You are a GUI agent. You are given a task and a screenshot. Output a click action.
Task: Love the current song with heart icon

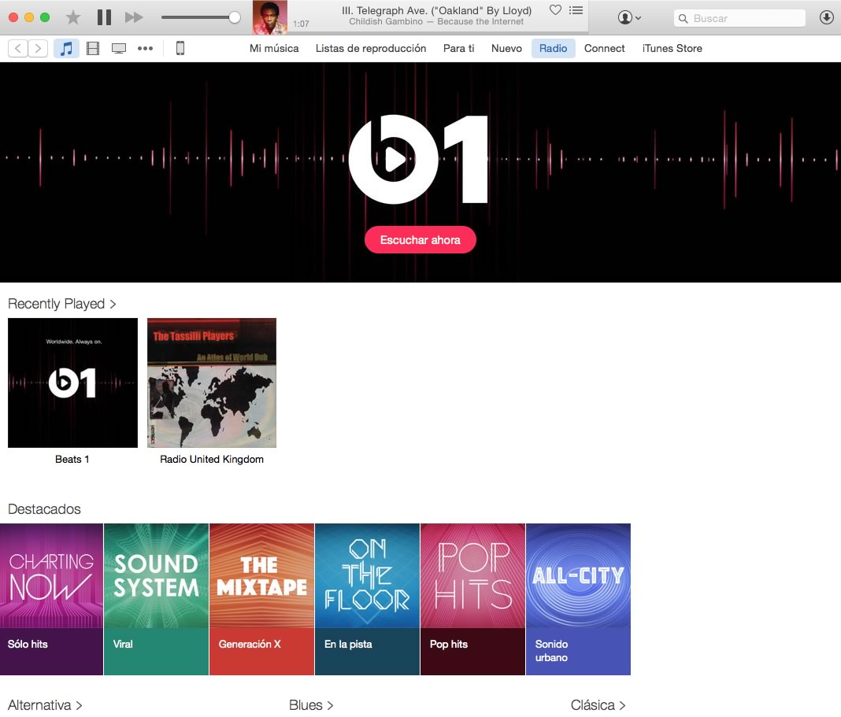tap(555, 10)
